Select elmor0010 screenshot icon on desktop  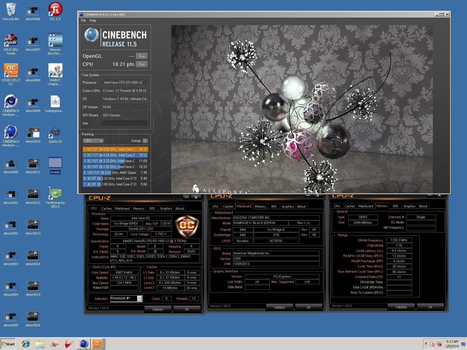tap(33, 134)
